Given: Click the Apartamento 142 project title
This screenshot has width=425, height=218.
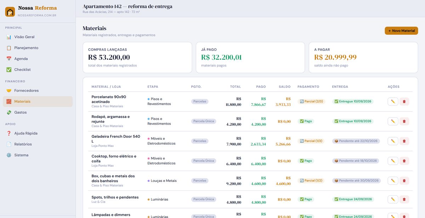Looking at the screenshot, I should click(127, 6).
